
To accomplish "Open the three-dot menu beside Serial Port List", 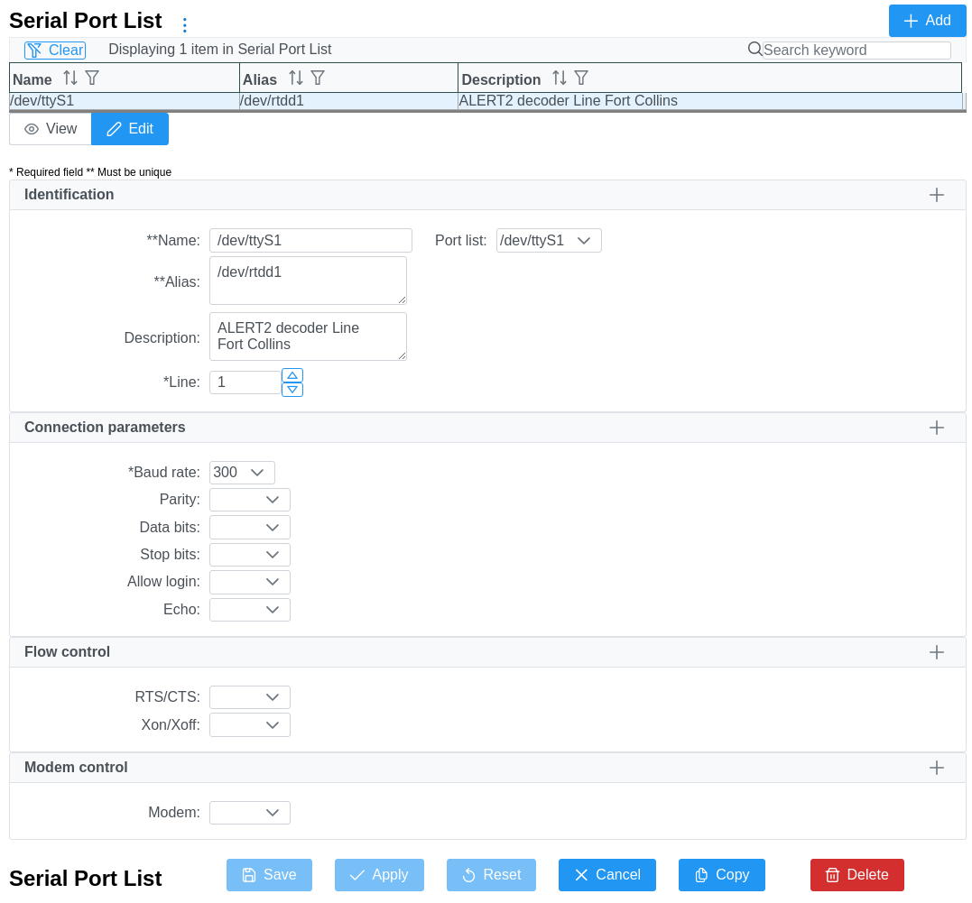I will pyautogui.click(x=185, y=25).
